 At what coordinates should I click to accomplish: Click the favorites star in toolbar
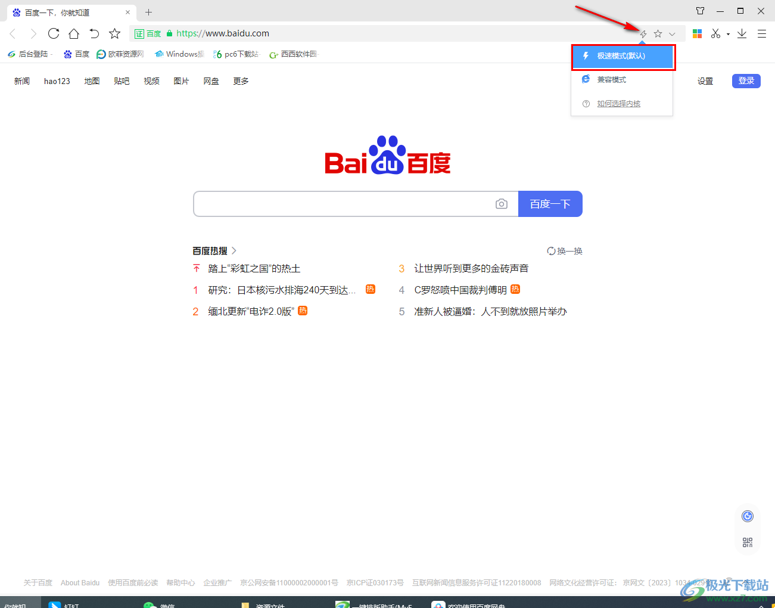pyautogui.click(x=115, y=33)
